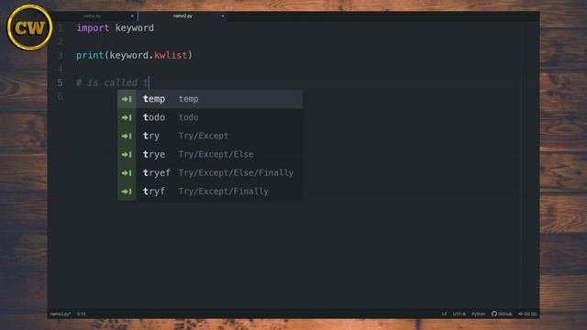This screenshot has width=587, height=330.
Task: Place cursor in the comment on line 5
Action: (x=112, y=82)
